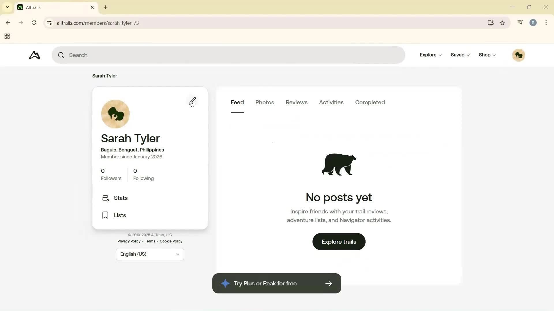Open the Privacy Policy link
The image size is (554, 311).
(x=129, y=241)
